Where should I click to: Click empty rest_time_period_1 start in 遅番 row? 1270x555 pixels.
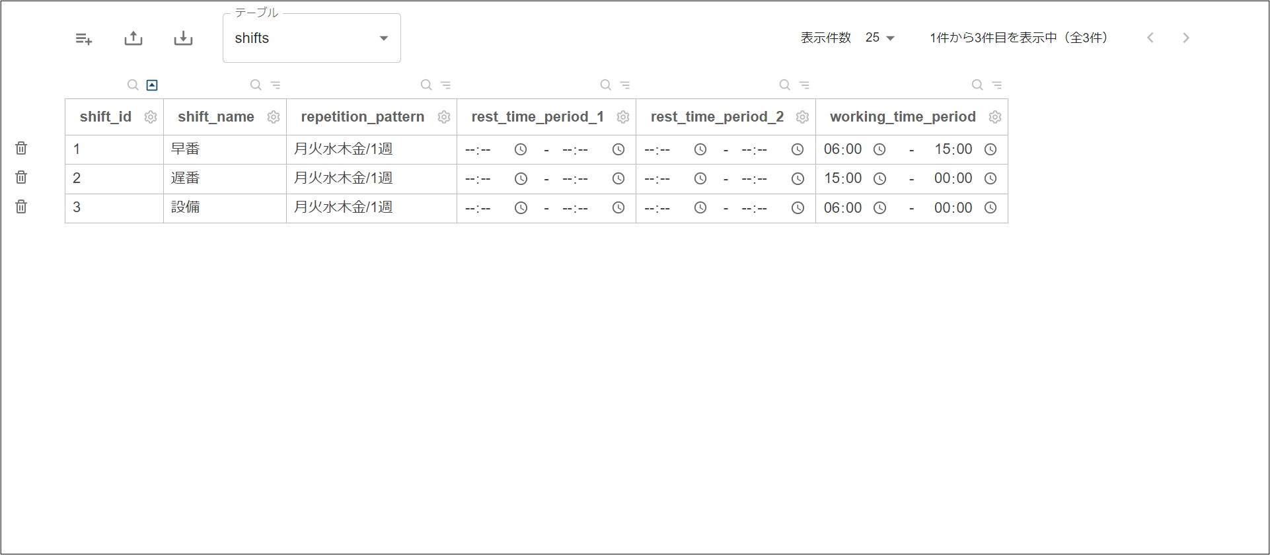click(478, 179)
